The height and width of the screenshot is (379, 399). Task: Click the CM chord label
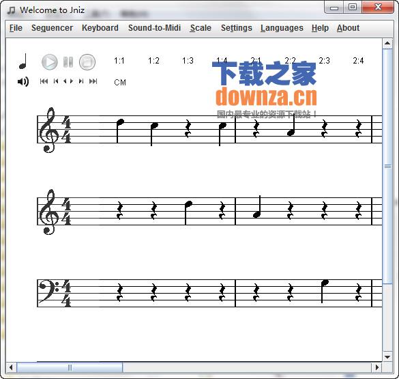click(120, 83)
